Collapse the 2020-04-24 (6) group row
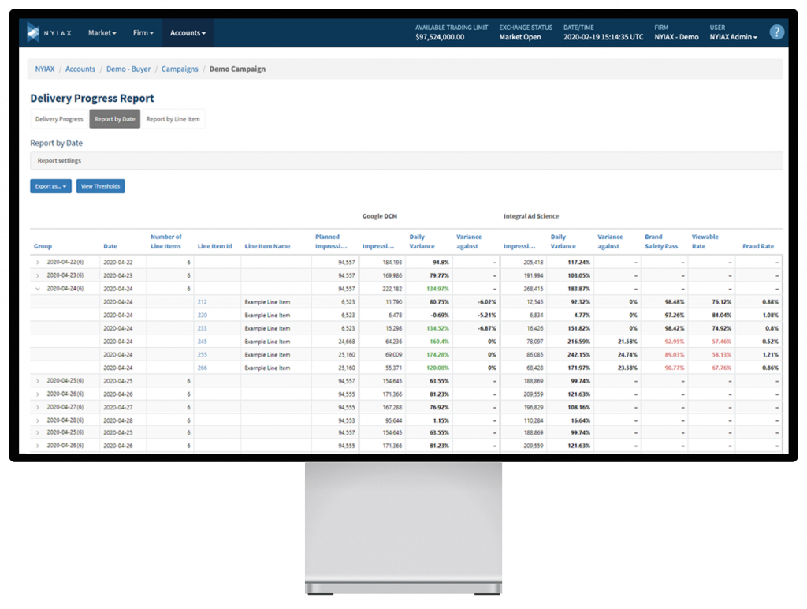Image resolution: width=807 pixels, height=609 pixels. click(x=38, y=289)
